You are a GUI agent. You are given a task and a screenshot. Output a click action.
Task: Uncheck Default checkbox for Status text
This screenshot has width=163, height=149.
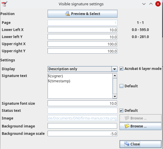[121, 110]
